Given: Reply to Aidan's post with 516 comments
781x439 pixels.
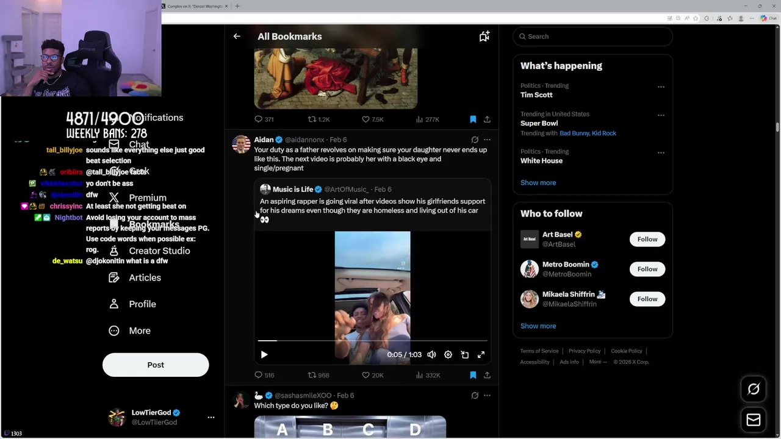Looking at the screenshot, I should click(264, 375).
